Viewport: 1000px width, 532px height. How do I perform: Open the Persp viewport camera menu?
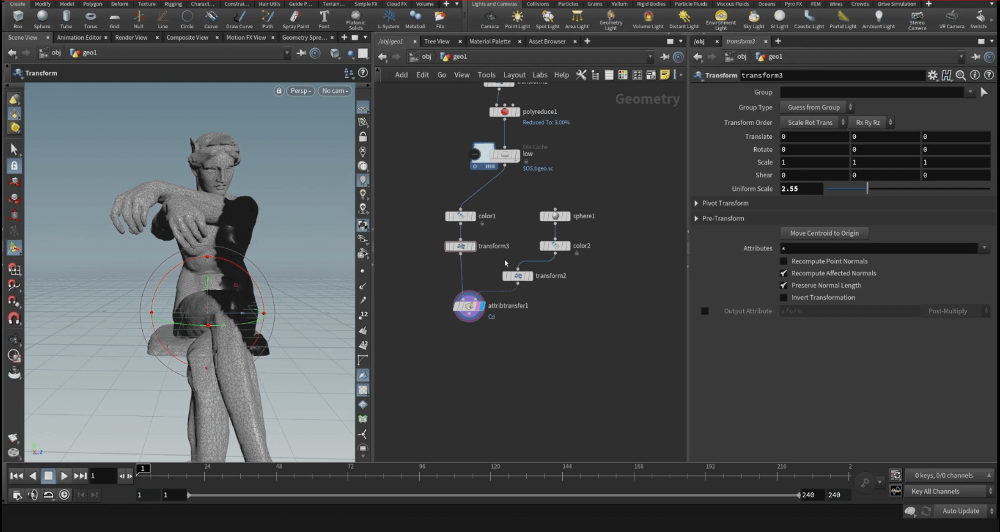300,91
